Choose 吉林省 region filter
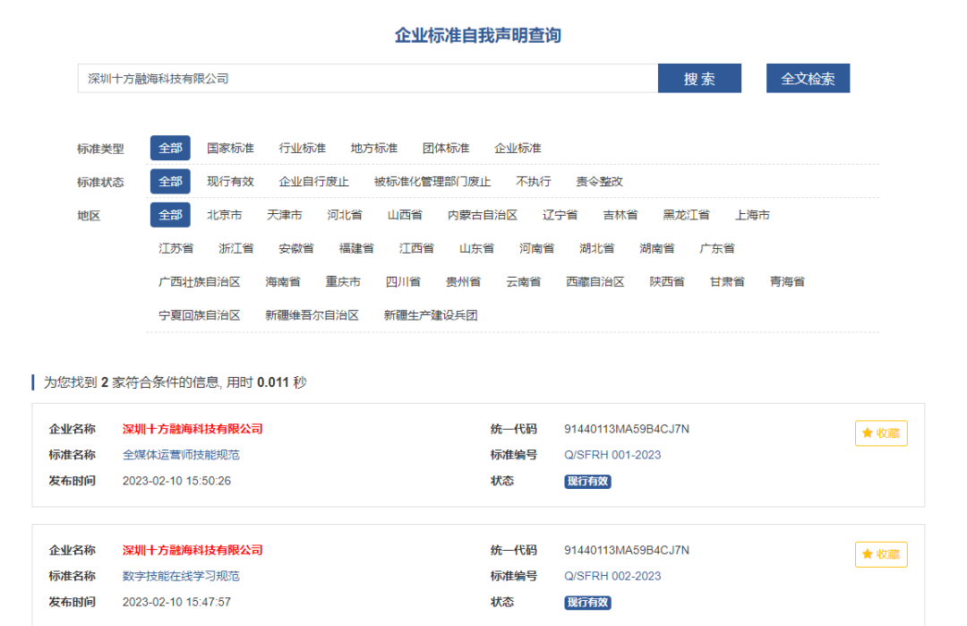The image size is (967, 626). (x=620, y=215)
